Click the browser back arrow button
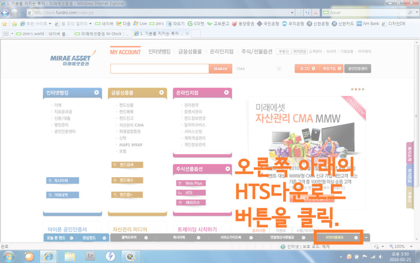This screenshot has width=420, height=263. coord(5,12)
